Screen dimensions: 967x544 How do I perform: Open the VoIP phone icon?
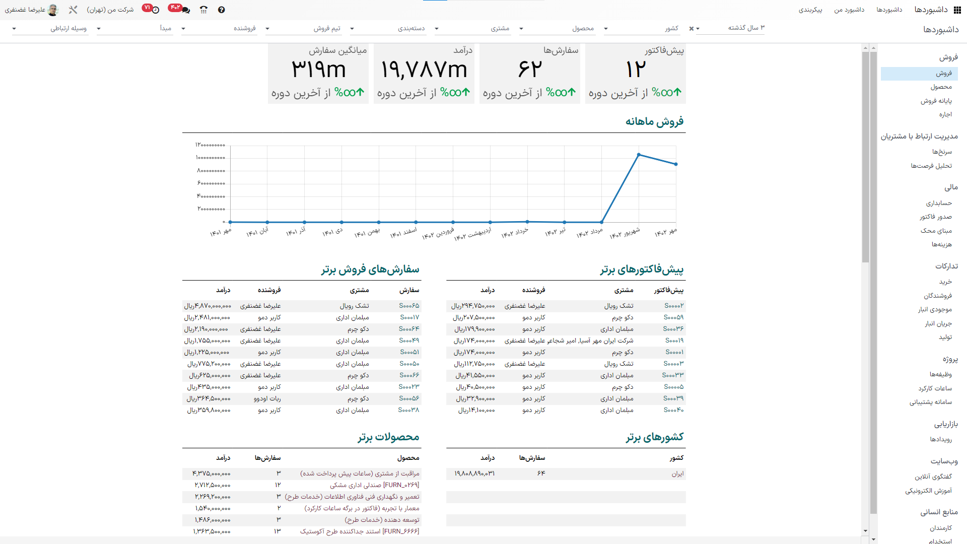(203, 10)
